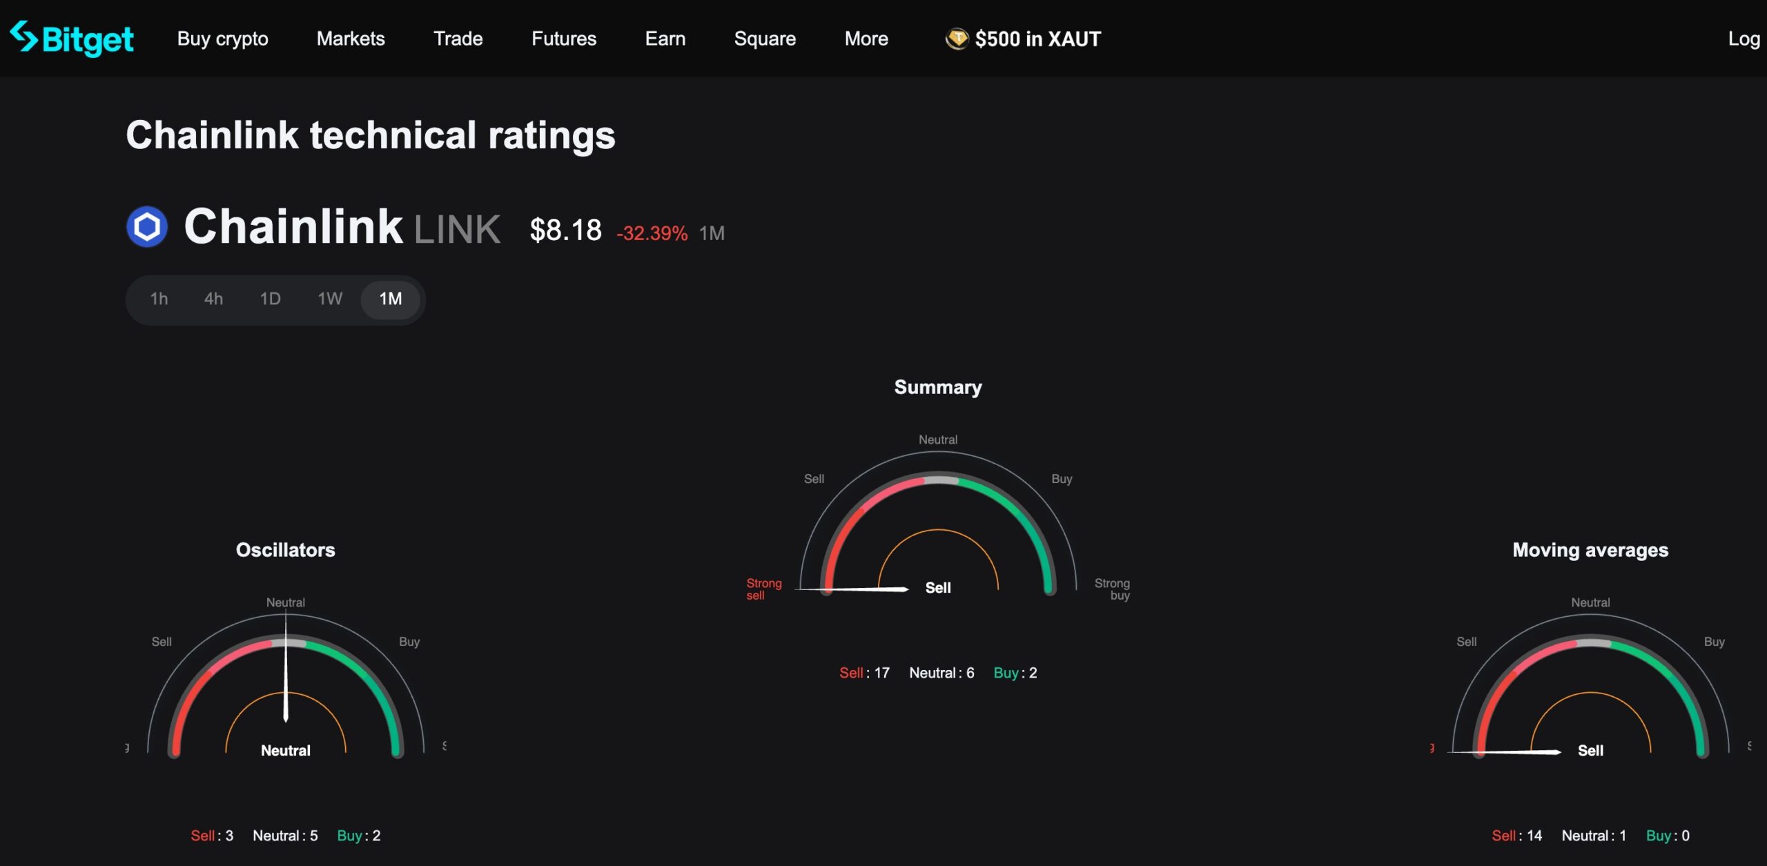Click Moving averages' 'Neutral: 1' count
This screenshot has height=866, width=1767.
click(1594, 836)
